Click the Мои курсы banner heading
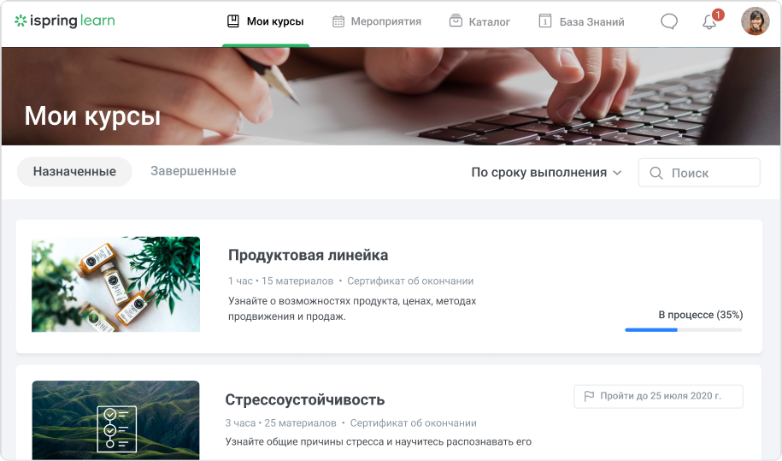 [x=93, y=116]
